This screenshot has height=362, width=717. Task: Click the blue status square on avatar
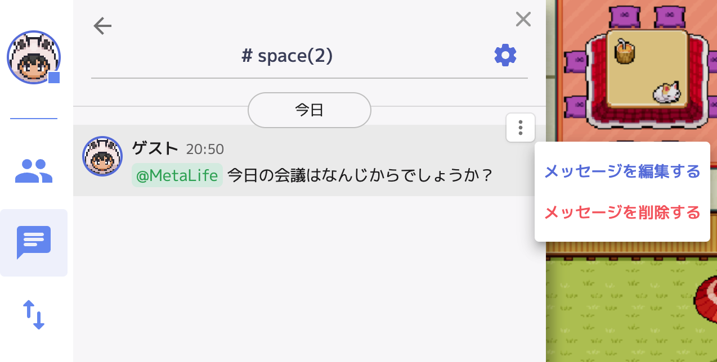tap(54, 78)
